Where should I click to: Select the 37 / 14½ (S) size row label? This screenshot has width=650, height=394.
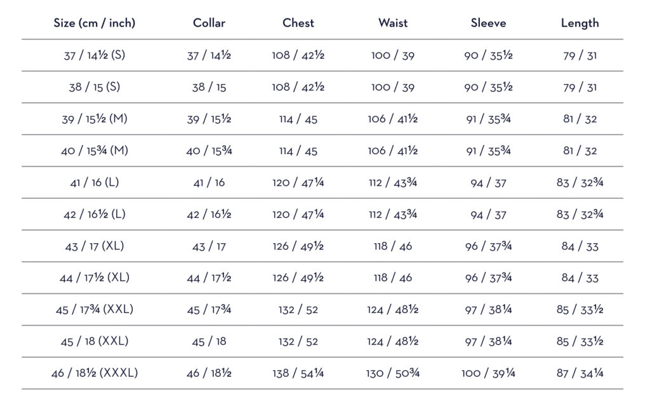[x=95, y=56]
